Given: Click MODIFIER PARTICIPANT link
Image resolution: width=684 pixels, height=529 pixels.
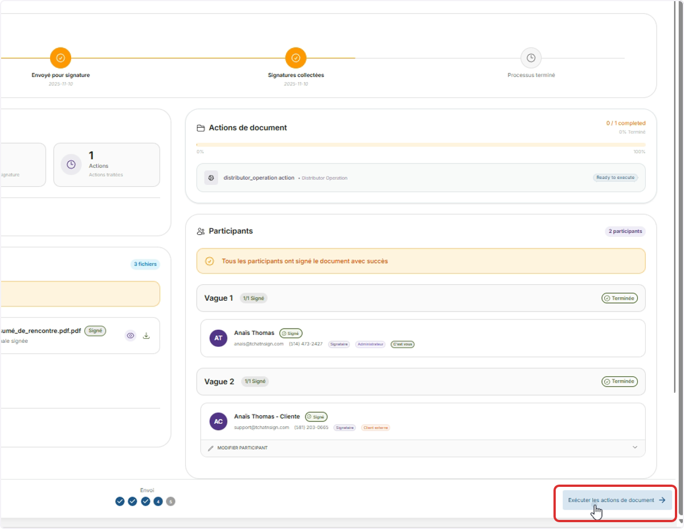Looking at the screenshot, I should pos(242,448).
